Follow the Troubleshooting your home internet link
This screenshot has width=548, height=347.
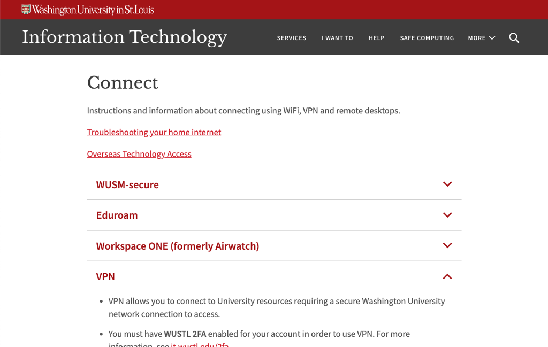tap(154, 132)
